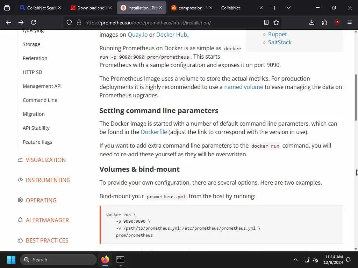Open the Migration sidebar link

click(34, 114)
